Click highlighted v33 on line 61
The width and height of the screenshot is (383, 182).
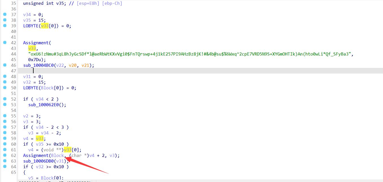coord(68,150)
